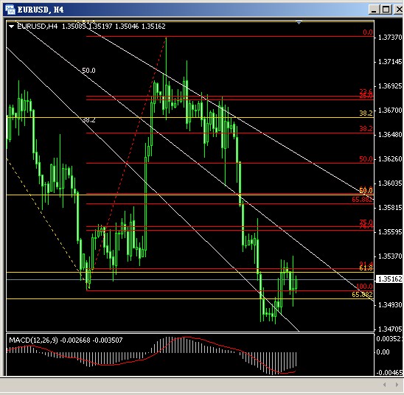Screen dimensions: 404x395
Task: Select the red Fibonacci 38.2 level label
Action: click(366, 129)
